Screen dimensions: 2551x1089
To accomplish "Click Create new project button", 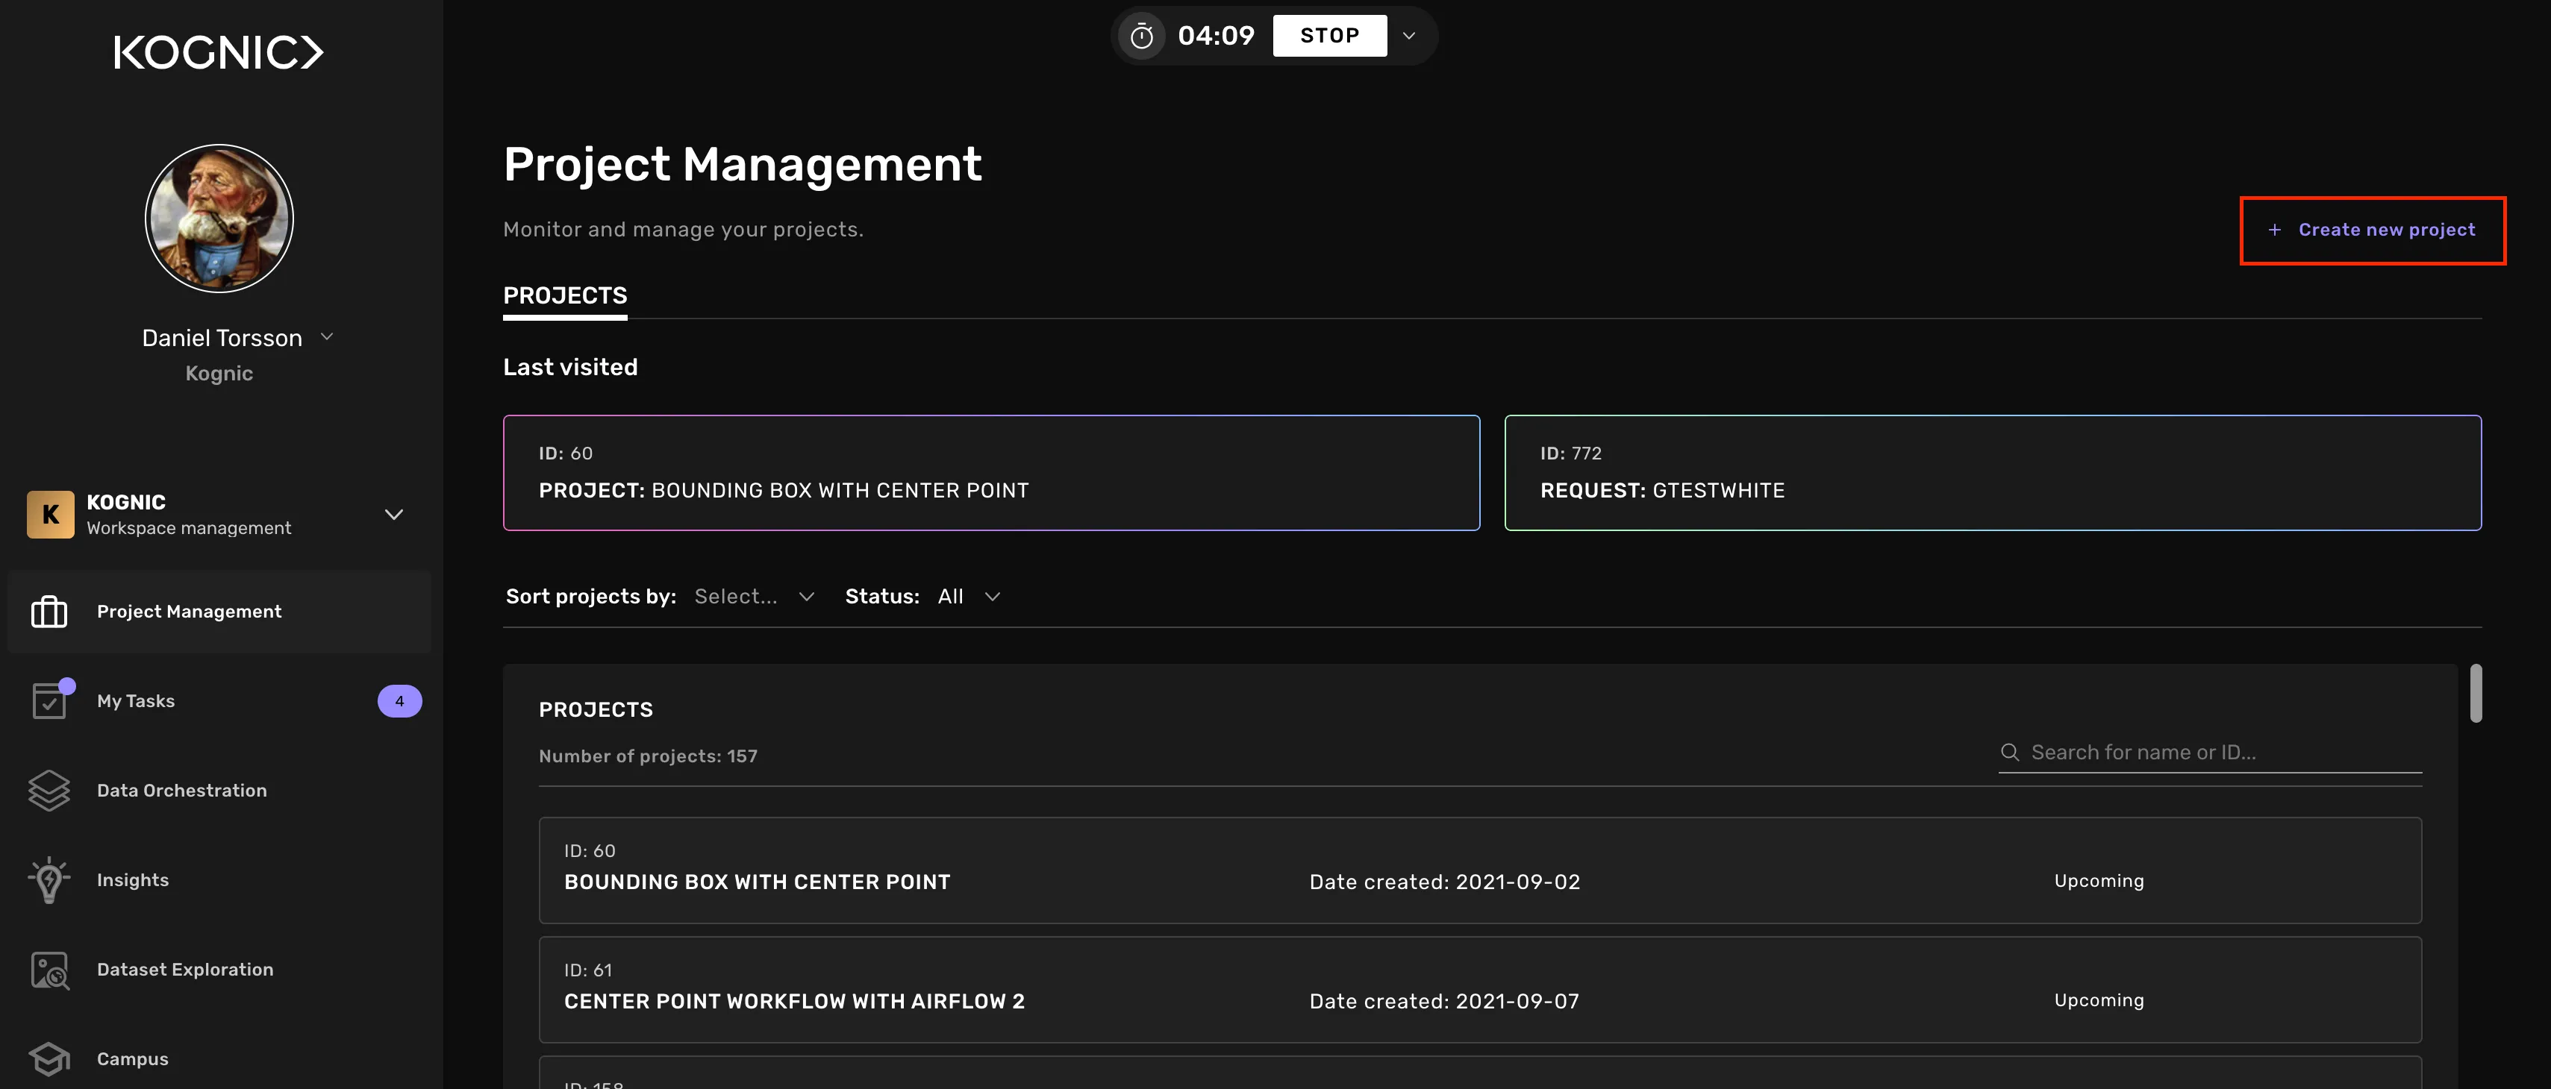I will tap(2373, 230).
